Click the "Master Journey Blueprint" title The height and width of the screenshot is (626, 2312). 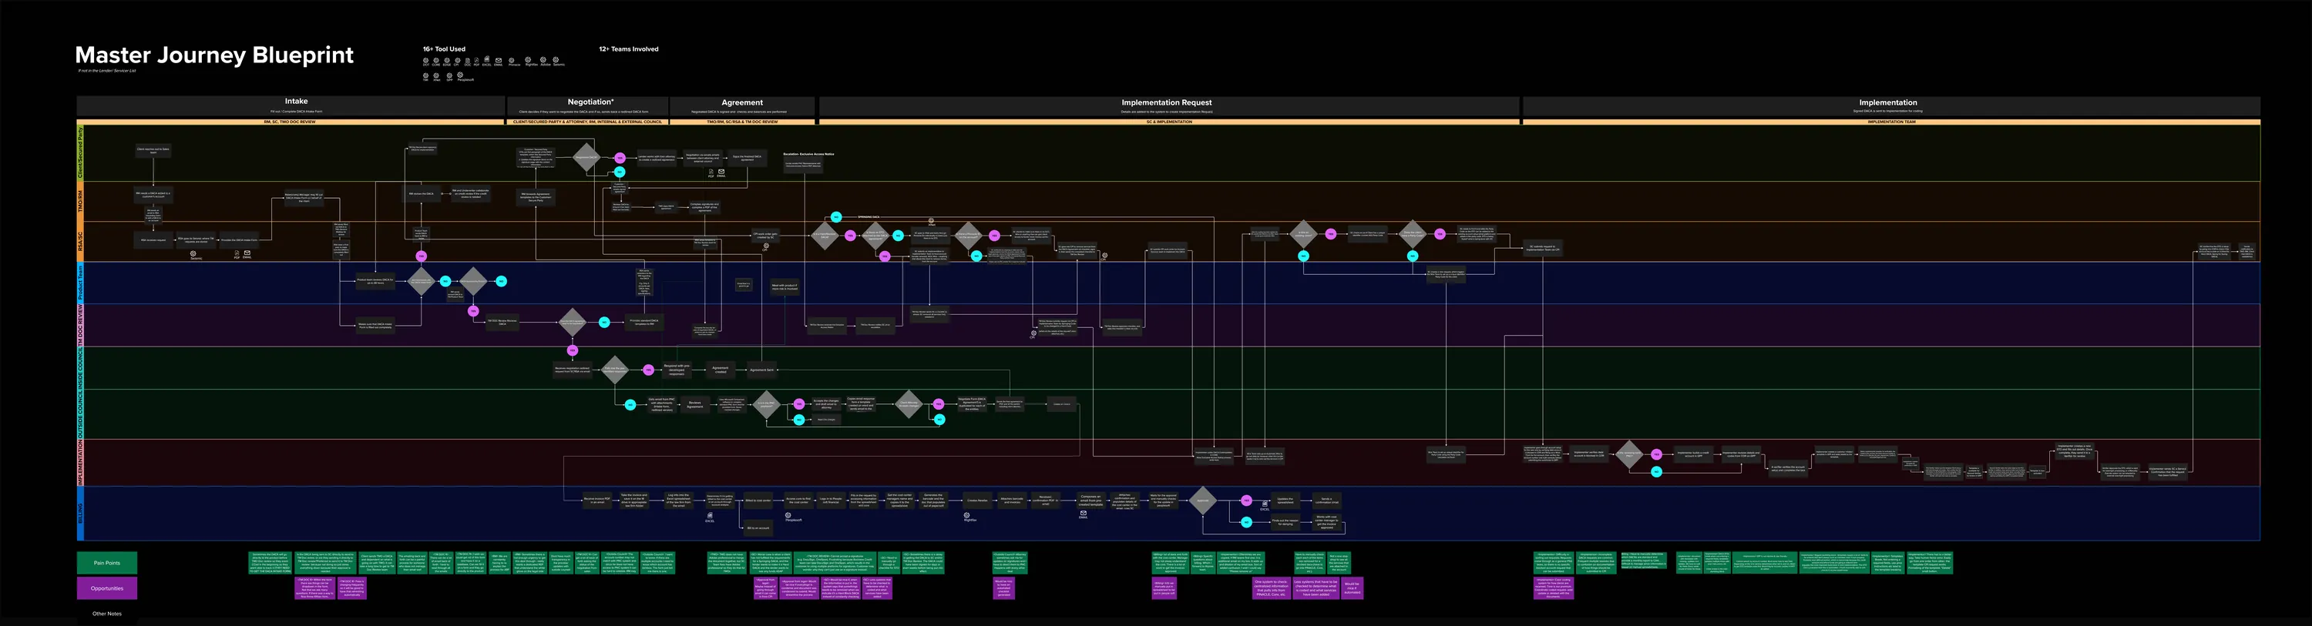click(x=214, y=55)
